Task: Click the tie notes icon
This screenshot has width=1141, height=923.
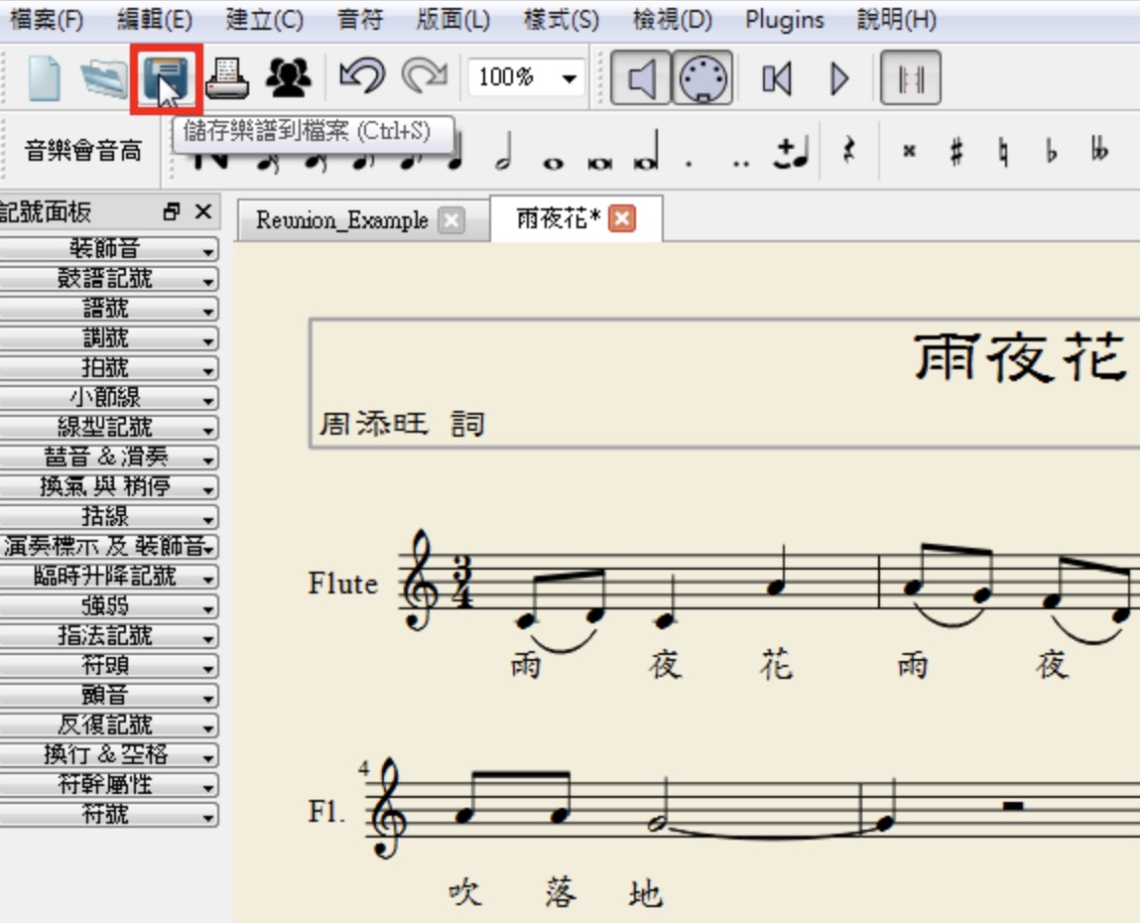Action: tap(790, 152)
